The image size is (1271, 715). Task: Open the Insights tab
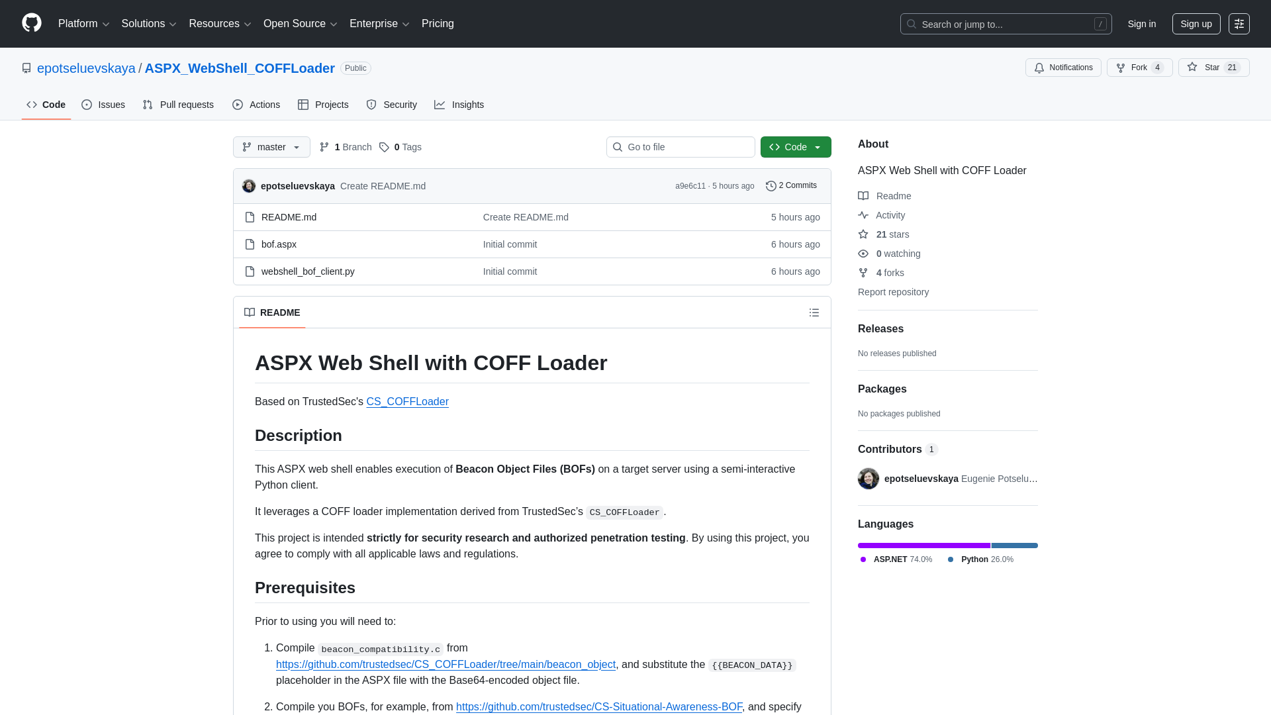459,105
